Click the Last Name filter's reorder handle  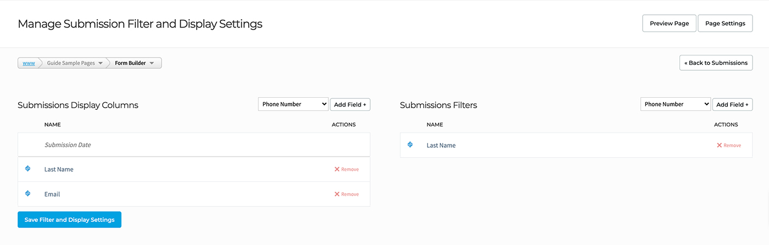[410, 145]
